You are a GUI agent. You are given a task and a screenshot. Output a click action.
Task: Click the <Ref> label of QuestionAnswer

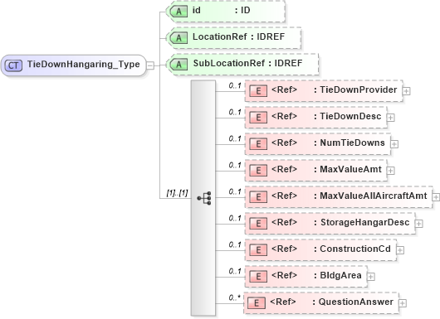(x=283, y=302)
